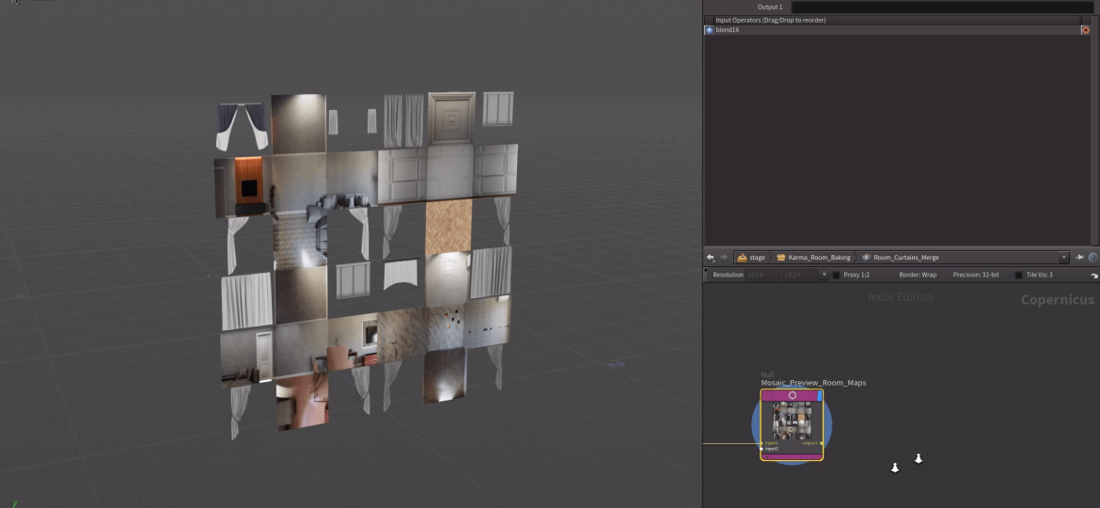Click the curved arrow icon after Tile Vis
1100x508 pixels.
[1093, 276]
